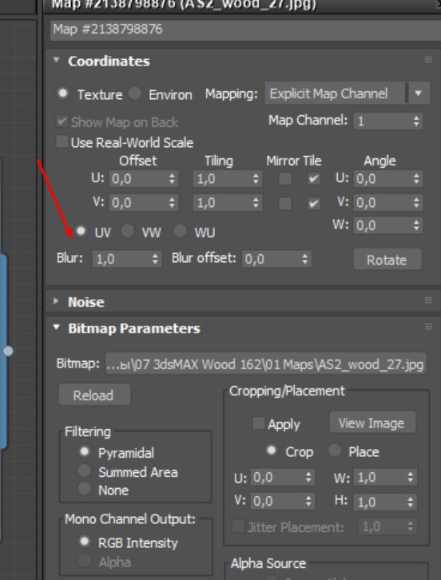Select the WU radio button
Image resolution: width=441 pixels, height=580 pixels.
[181, 231]
